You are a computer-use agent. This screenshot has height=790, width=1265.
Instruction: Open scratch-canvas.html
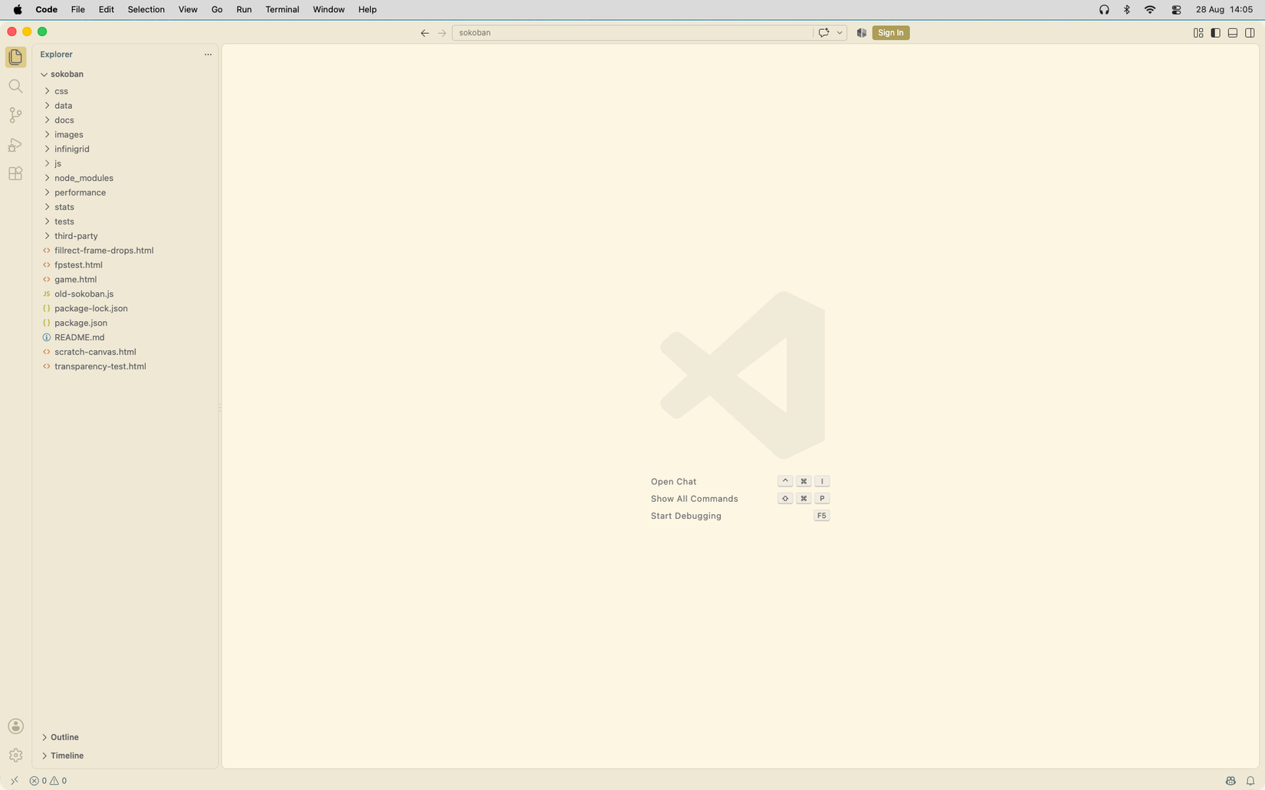pyautogui.click(x=125, y=352)
